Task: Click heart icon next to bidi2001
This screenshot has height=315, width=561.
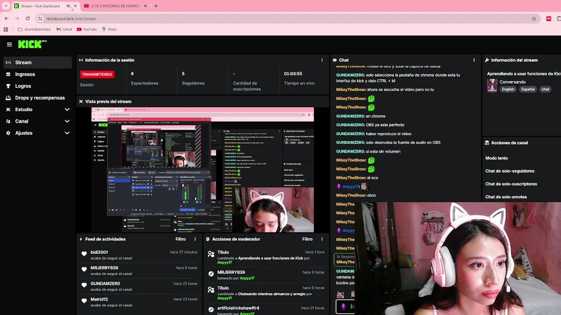Action: click(x=84, y=254)
